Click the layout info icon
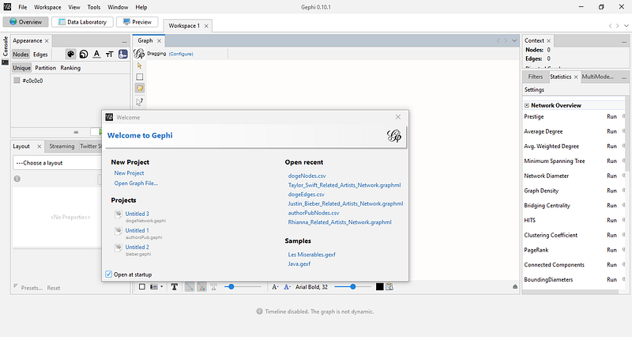The image size is (632, 337). point(17,178)
